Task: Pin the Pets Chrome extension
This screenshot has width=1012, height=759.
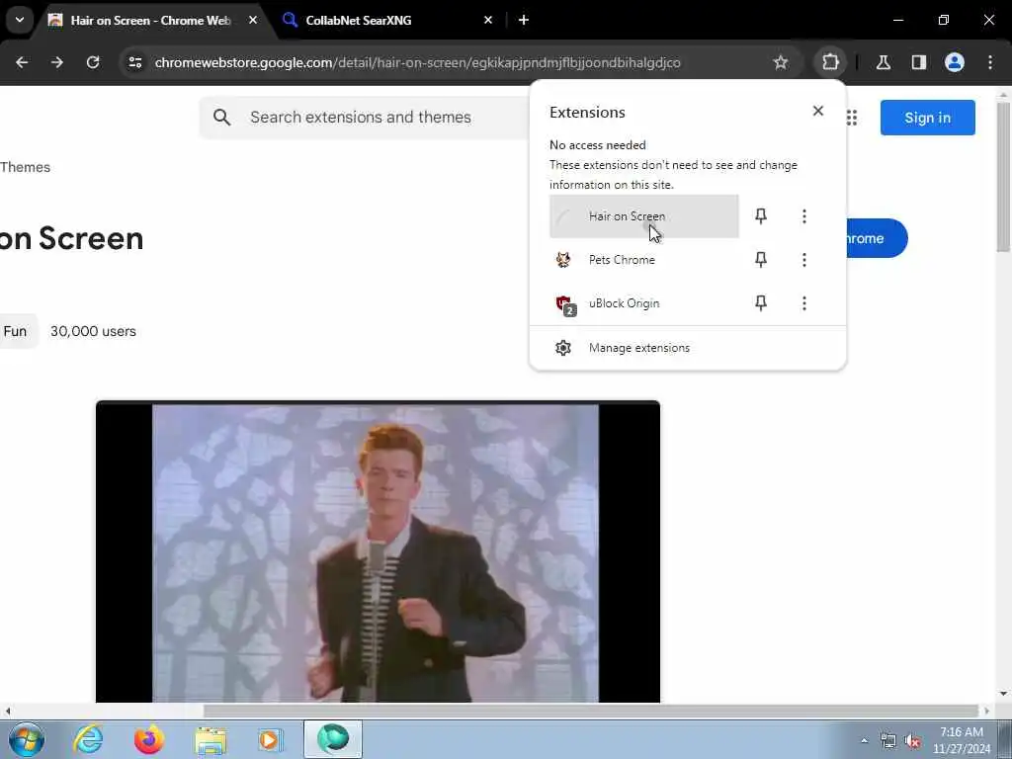Action: click(761, 260)
